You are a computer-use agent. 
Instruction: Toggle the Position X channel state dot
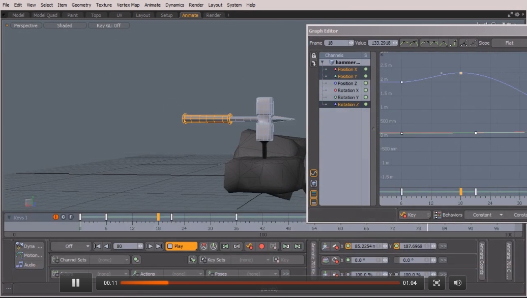point(366,69)
